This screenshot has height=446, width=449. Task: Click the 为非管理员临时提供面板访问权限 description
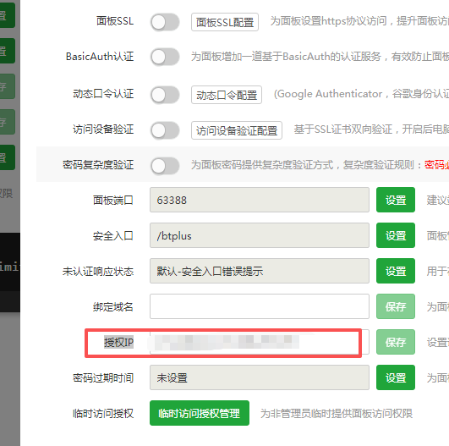click(337, 414)
